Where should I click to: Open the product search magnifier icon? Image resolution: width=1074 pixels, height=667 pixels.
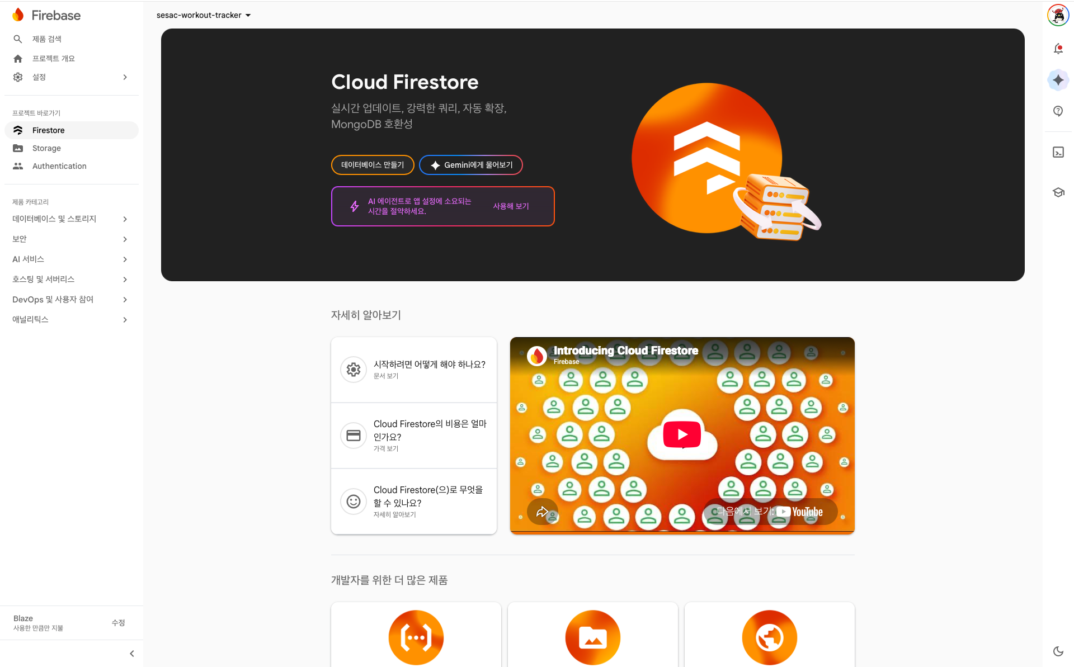tap(18, 39)
